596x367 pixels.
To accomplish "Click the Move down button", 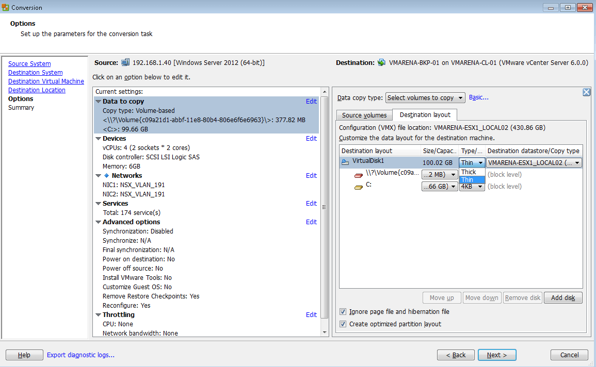I will (481, 298).
